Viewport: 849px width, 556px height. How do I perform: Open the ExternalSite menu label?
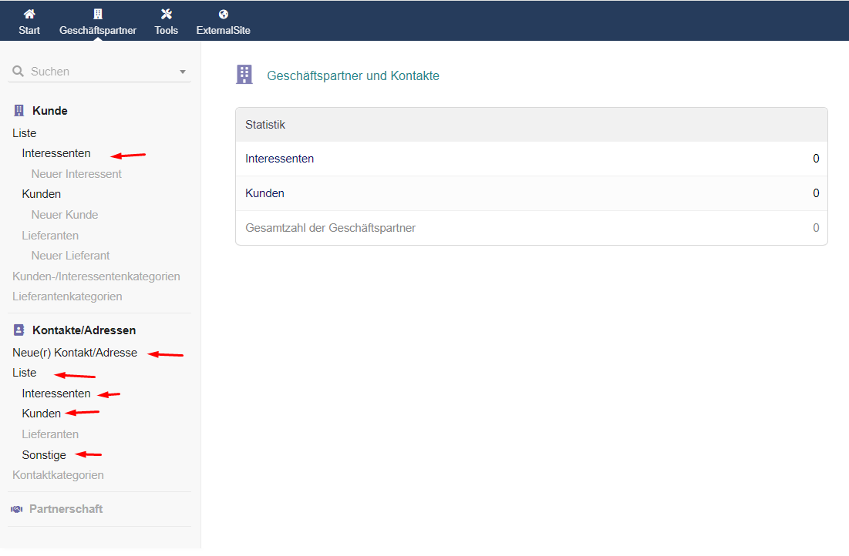(223, 30)
